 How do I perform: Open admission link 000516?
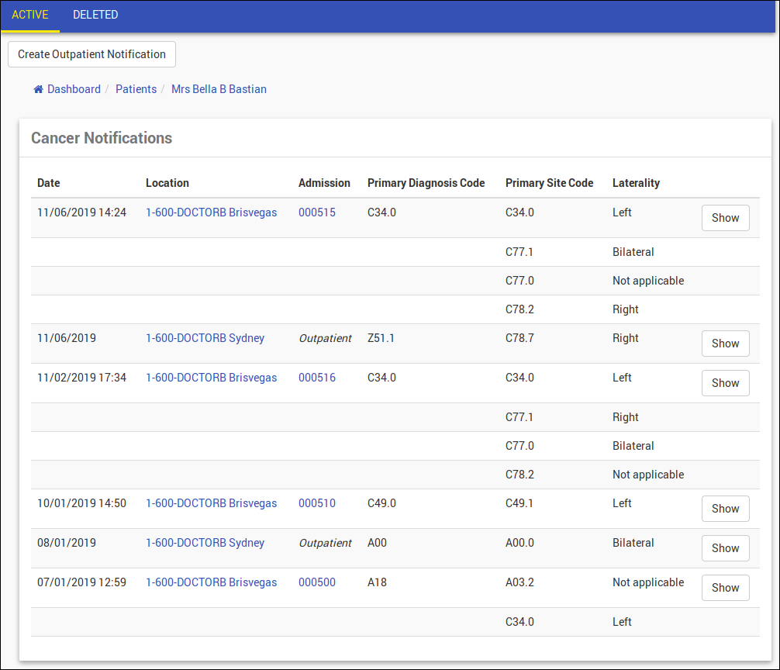(316, 378)
